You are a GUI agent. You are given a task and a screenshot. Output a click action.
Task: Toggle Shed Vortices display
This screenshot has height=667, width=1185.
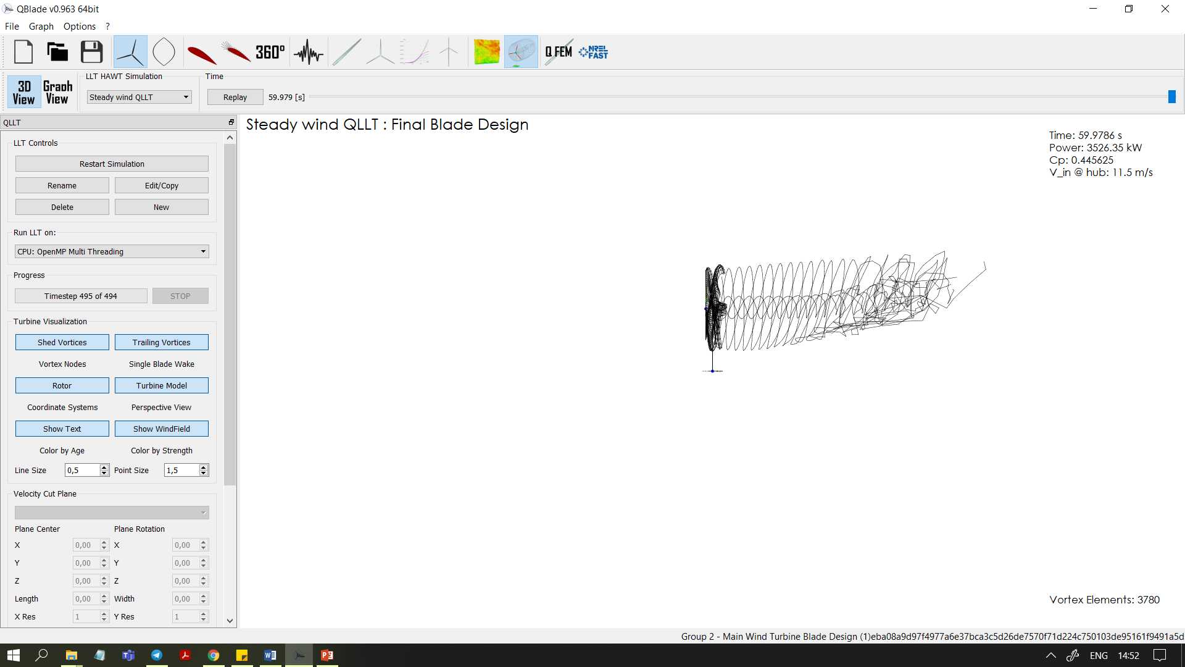(x=62, y=342)
